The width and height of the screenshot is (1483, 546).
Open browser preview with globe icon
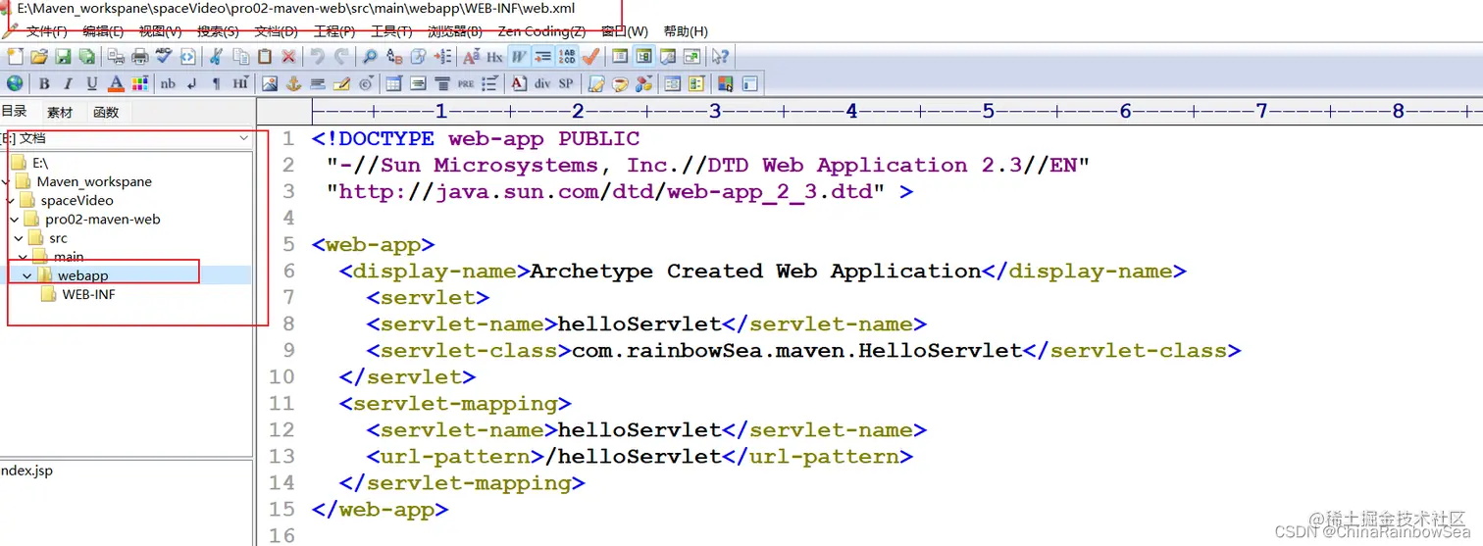click(x=15, y=83)
